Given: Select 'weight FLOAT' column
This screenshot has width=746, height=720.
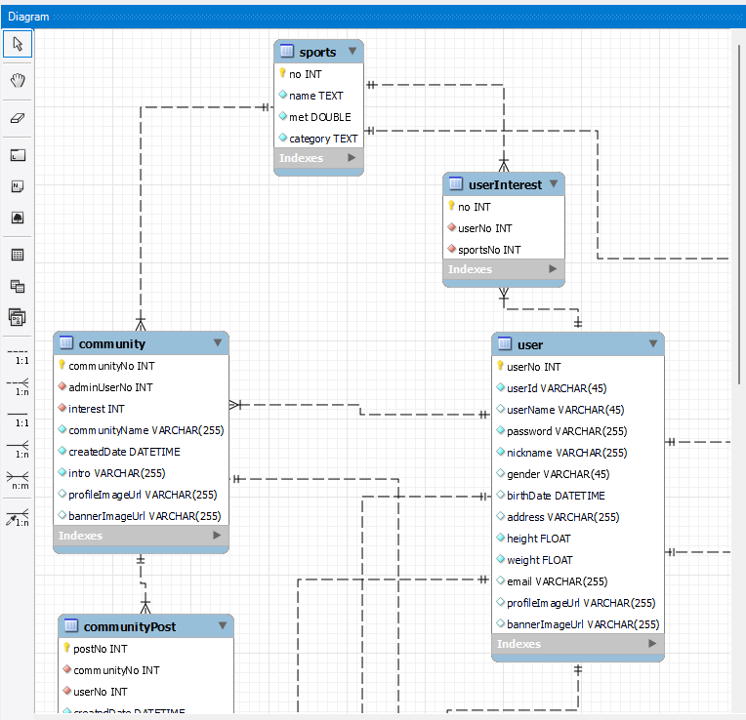Looking at the screenshot, I should pos(578,560).
